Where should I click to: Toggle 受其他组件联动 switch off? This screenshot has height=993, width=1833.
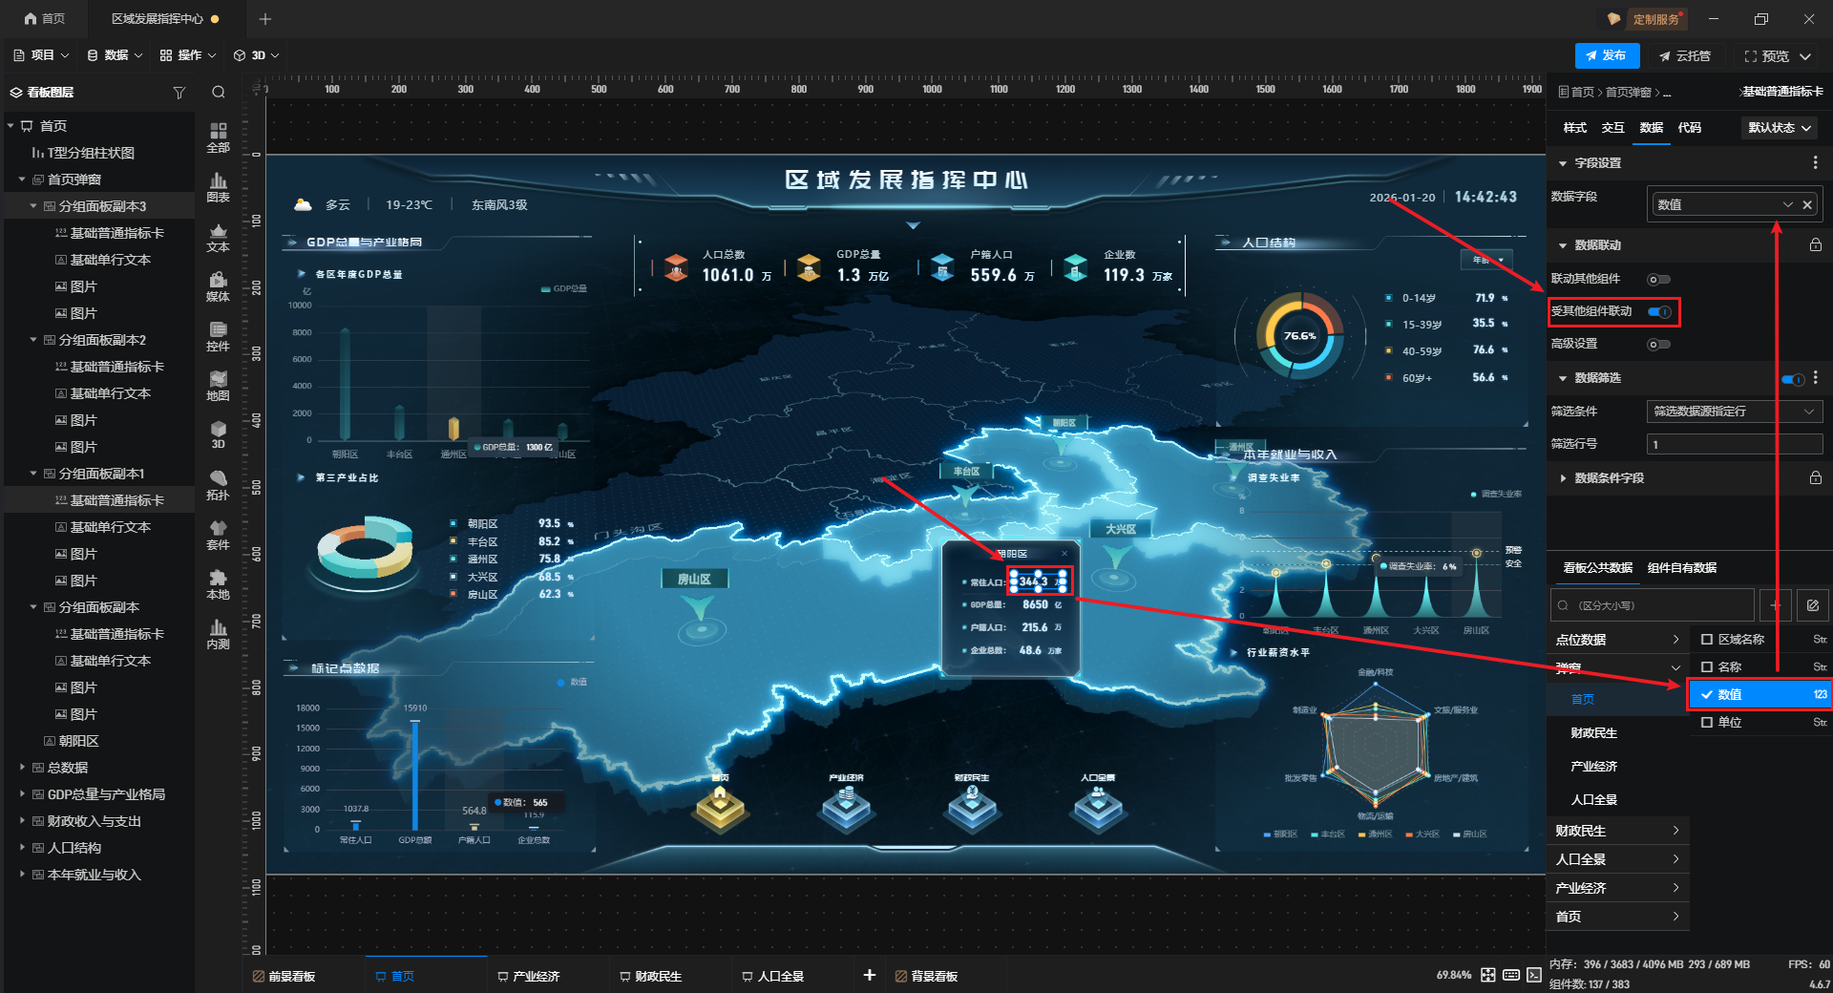(1659, 312)
